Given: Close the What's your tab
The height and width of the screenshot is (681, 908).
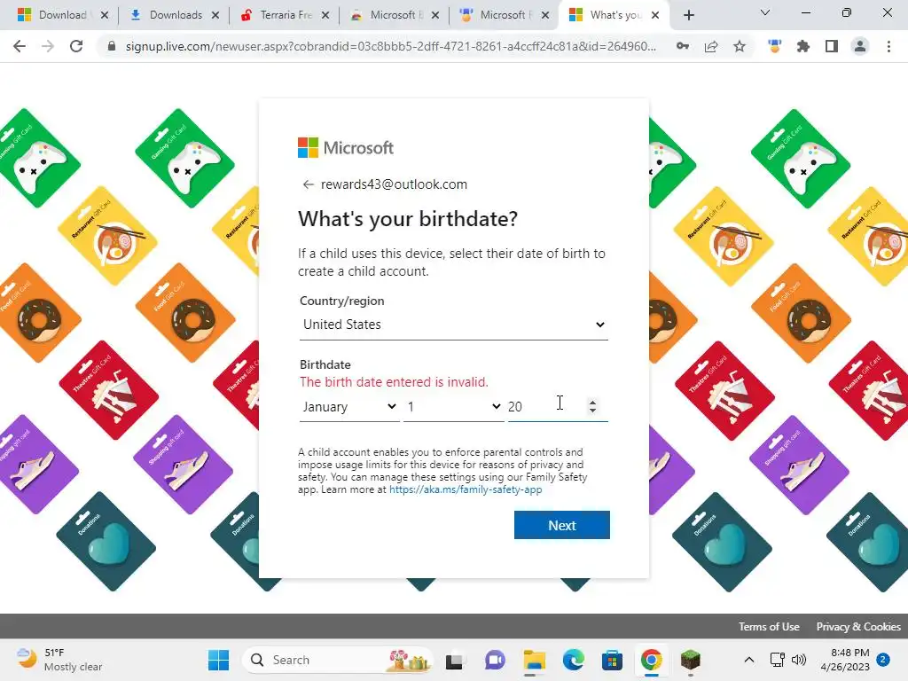Looking at the screenshot, I should 655,15.
